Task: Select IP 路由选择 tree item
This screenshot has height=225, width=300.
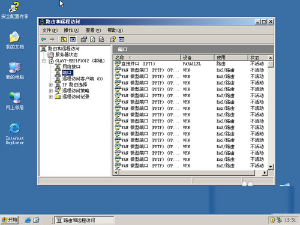Action: coord(74,85)
